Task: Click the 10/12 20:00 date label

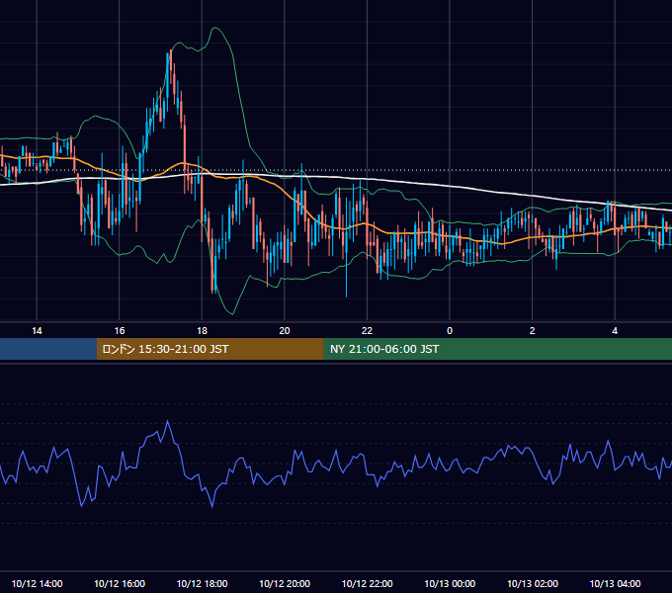Action: point(285,583)
